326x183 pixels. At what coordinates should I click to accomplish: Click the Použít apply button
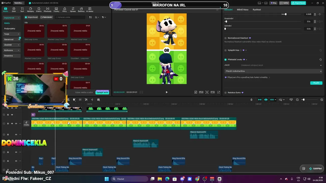tap(316, 83)
